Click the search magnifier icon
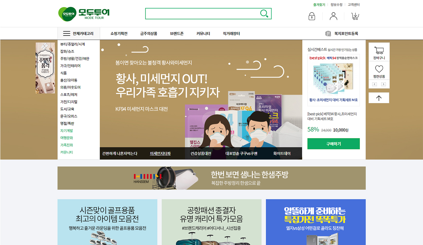 (264, 14)
